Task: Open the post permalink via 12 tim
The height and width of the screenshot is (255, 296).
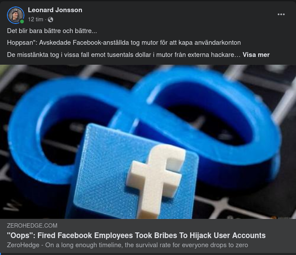Action: [36, 20]
